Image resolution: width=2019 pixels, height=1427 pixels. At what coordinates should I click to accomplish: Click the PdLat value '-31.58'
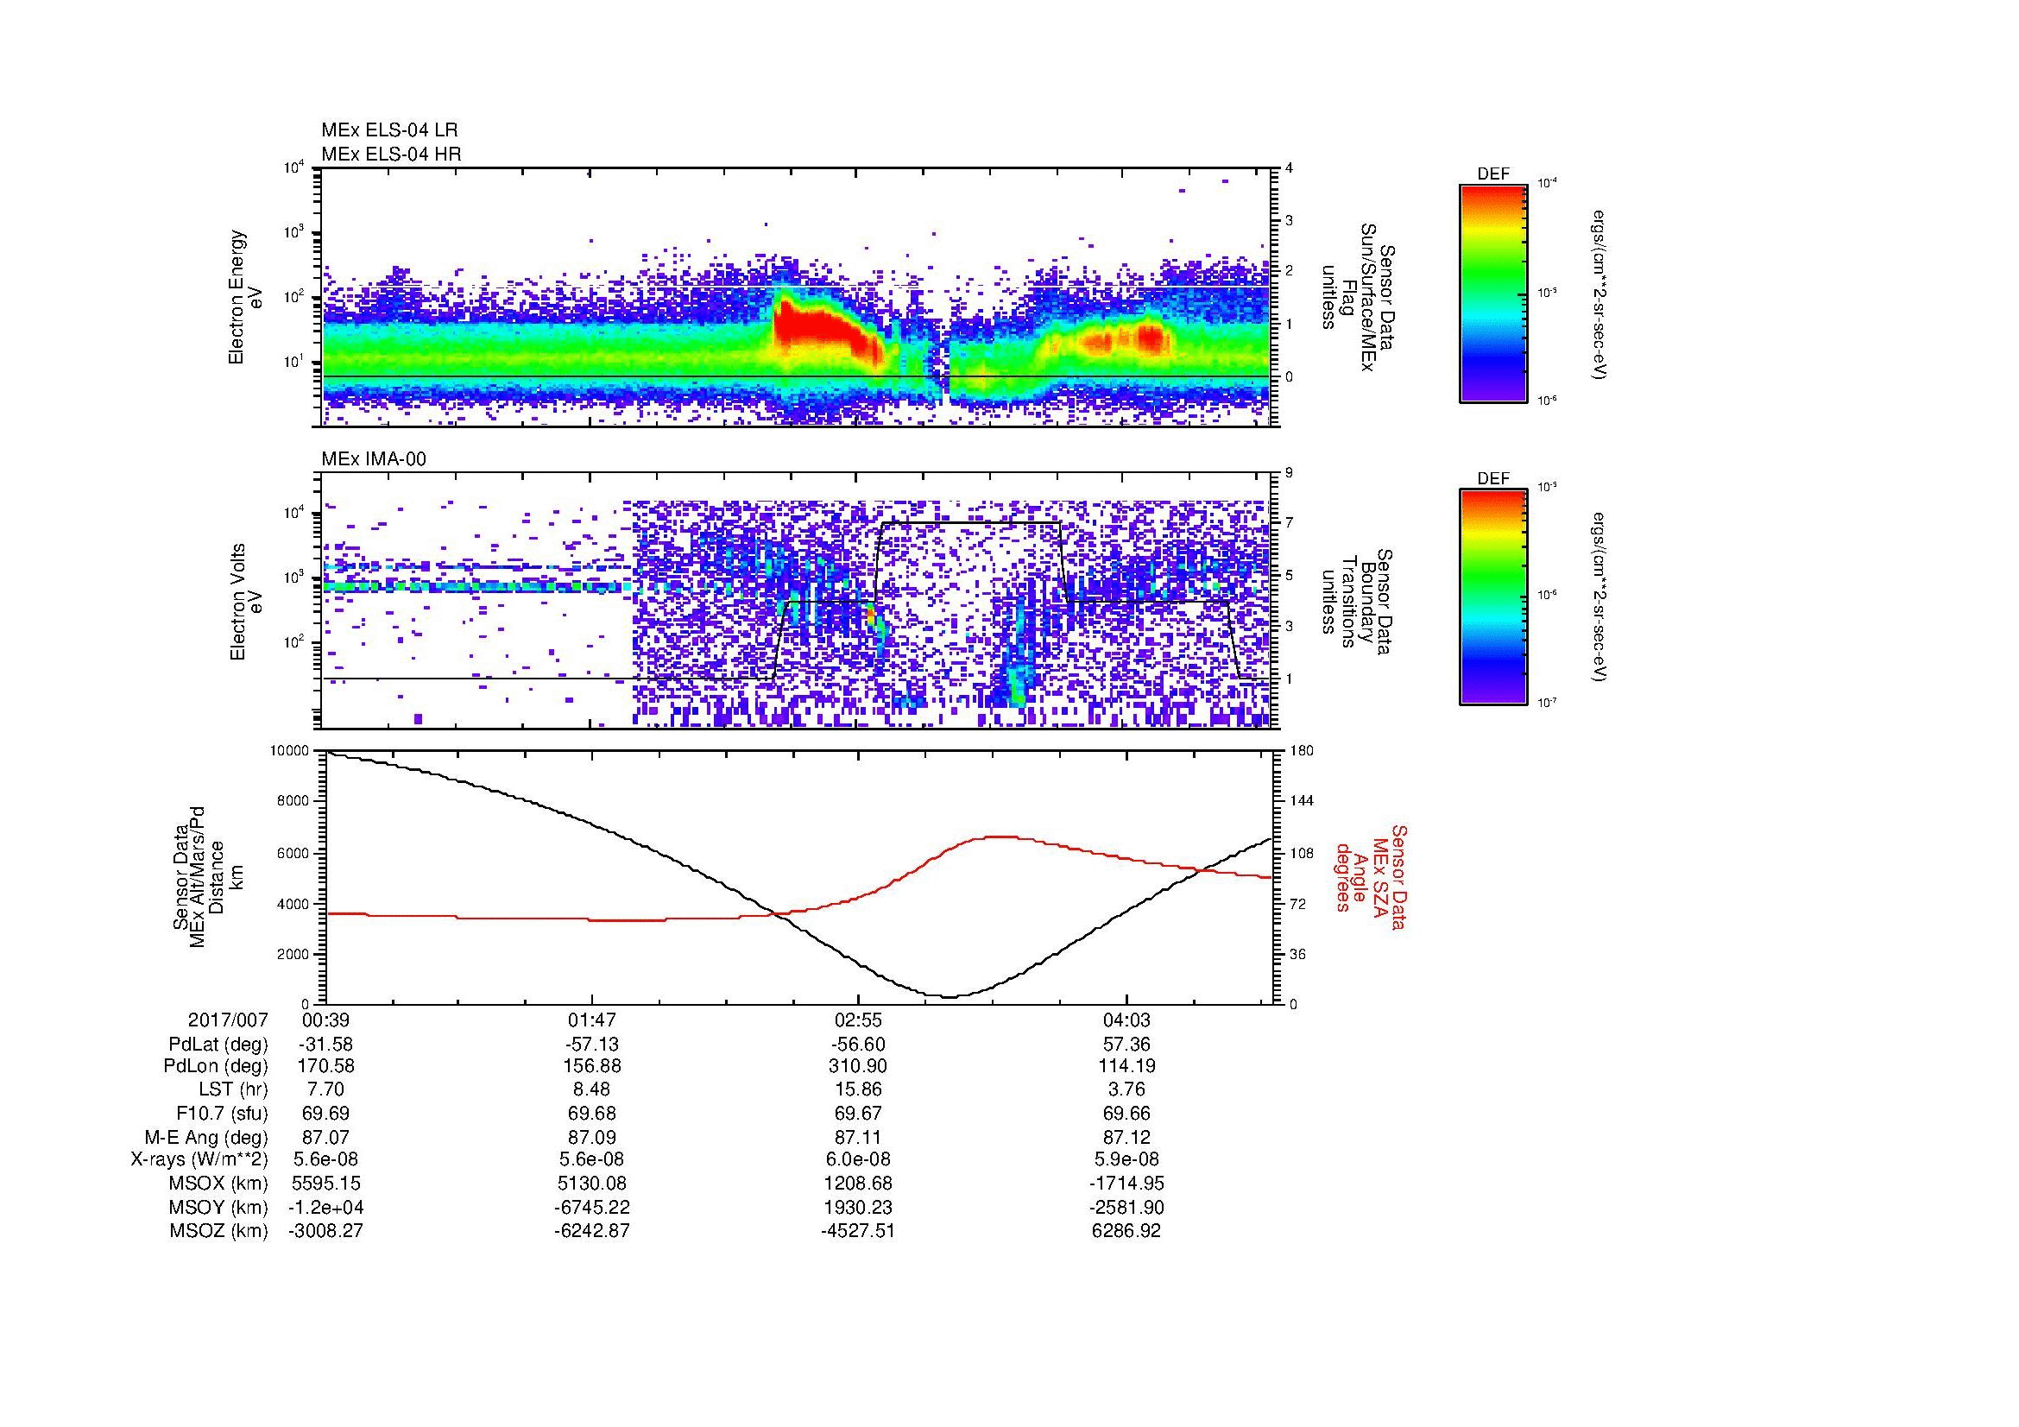point(326,1045)
